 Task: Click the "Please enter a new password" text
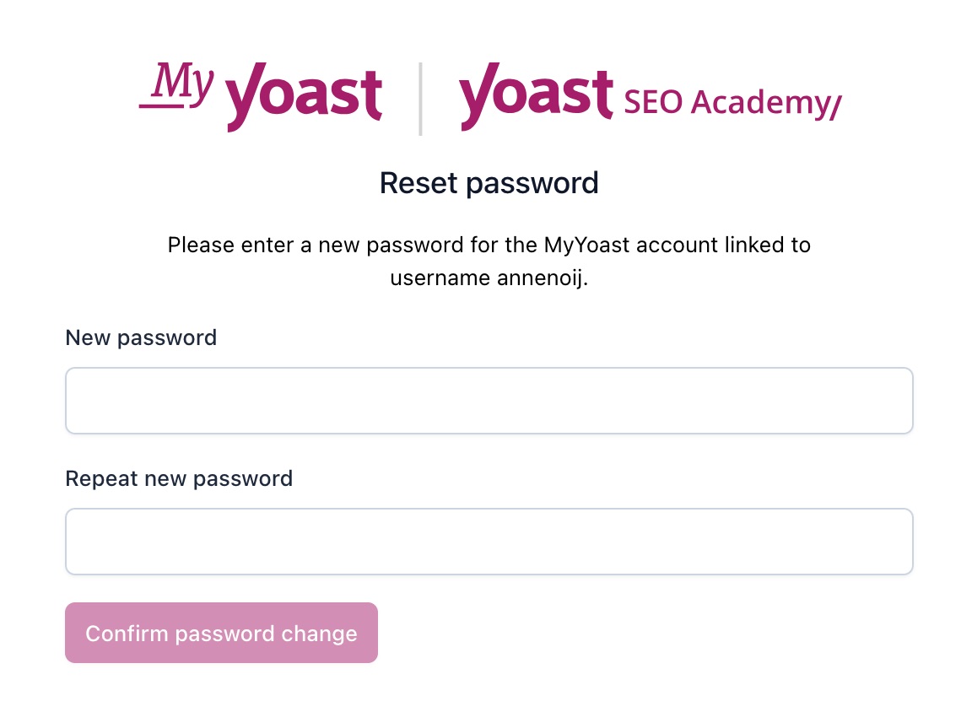pos(316,245)
